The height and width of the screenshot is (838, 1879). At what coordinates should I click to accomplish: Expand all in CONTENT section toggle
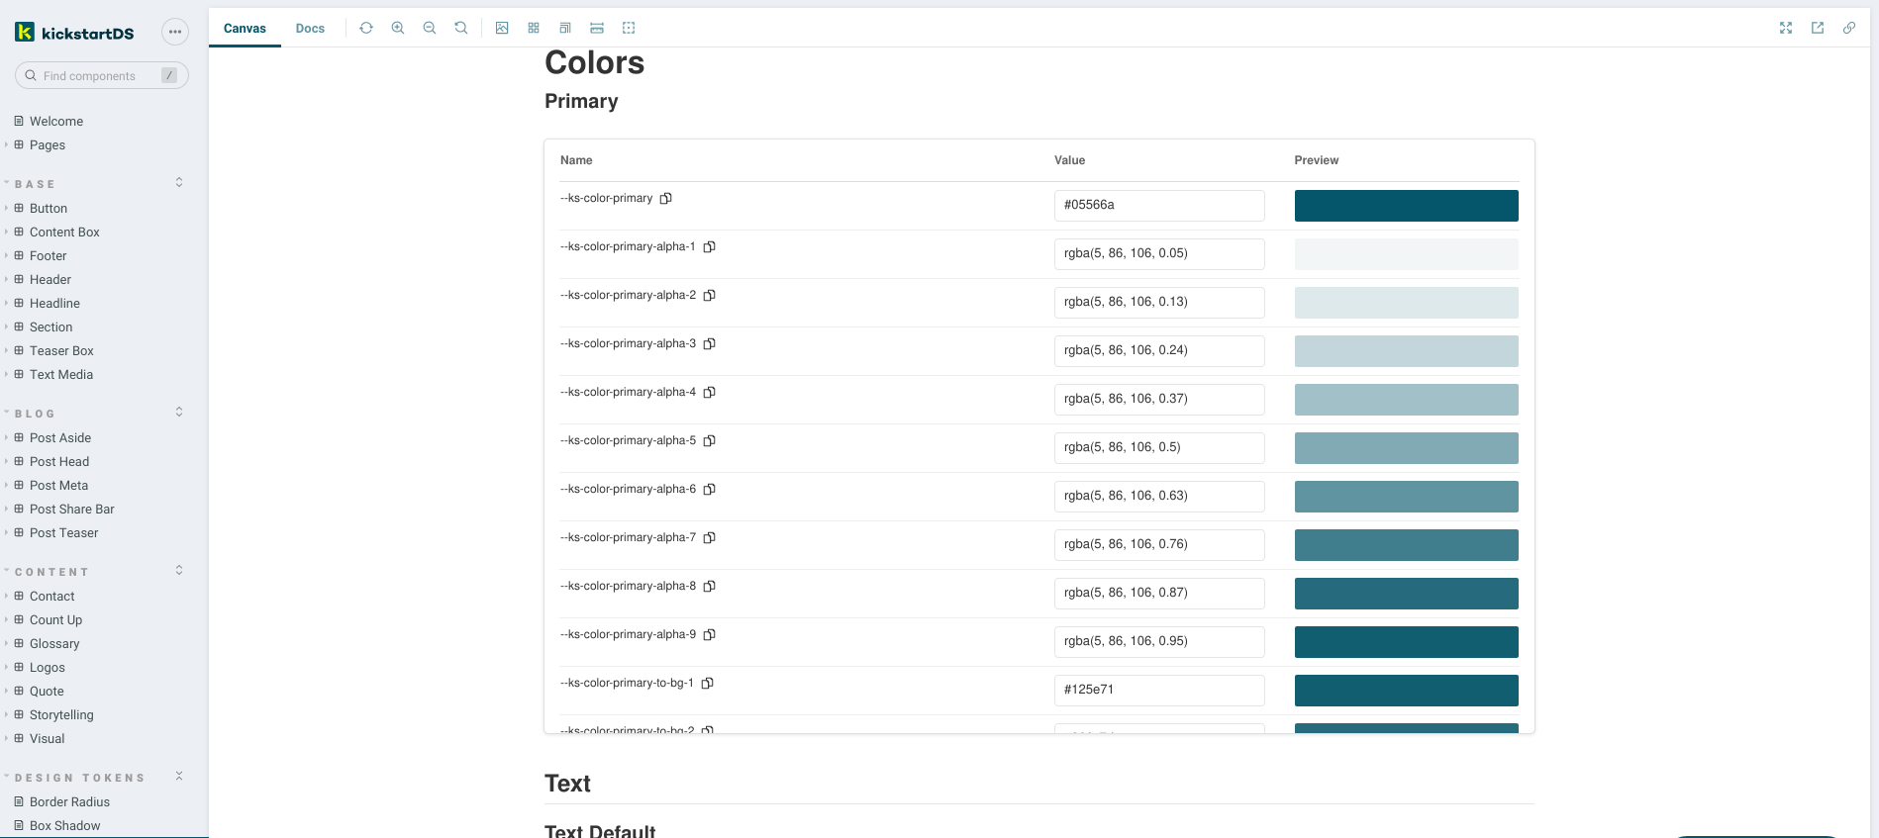179,570
